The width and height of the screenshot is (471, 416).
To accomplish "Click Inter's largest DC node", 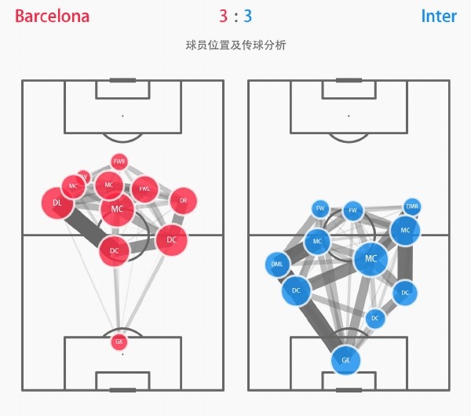I will [296, 290].
